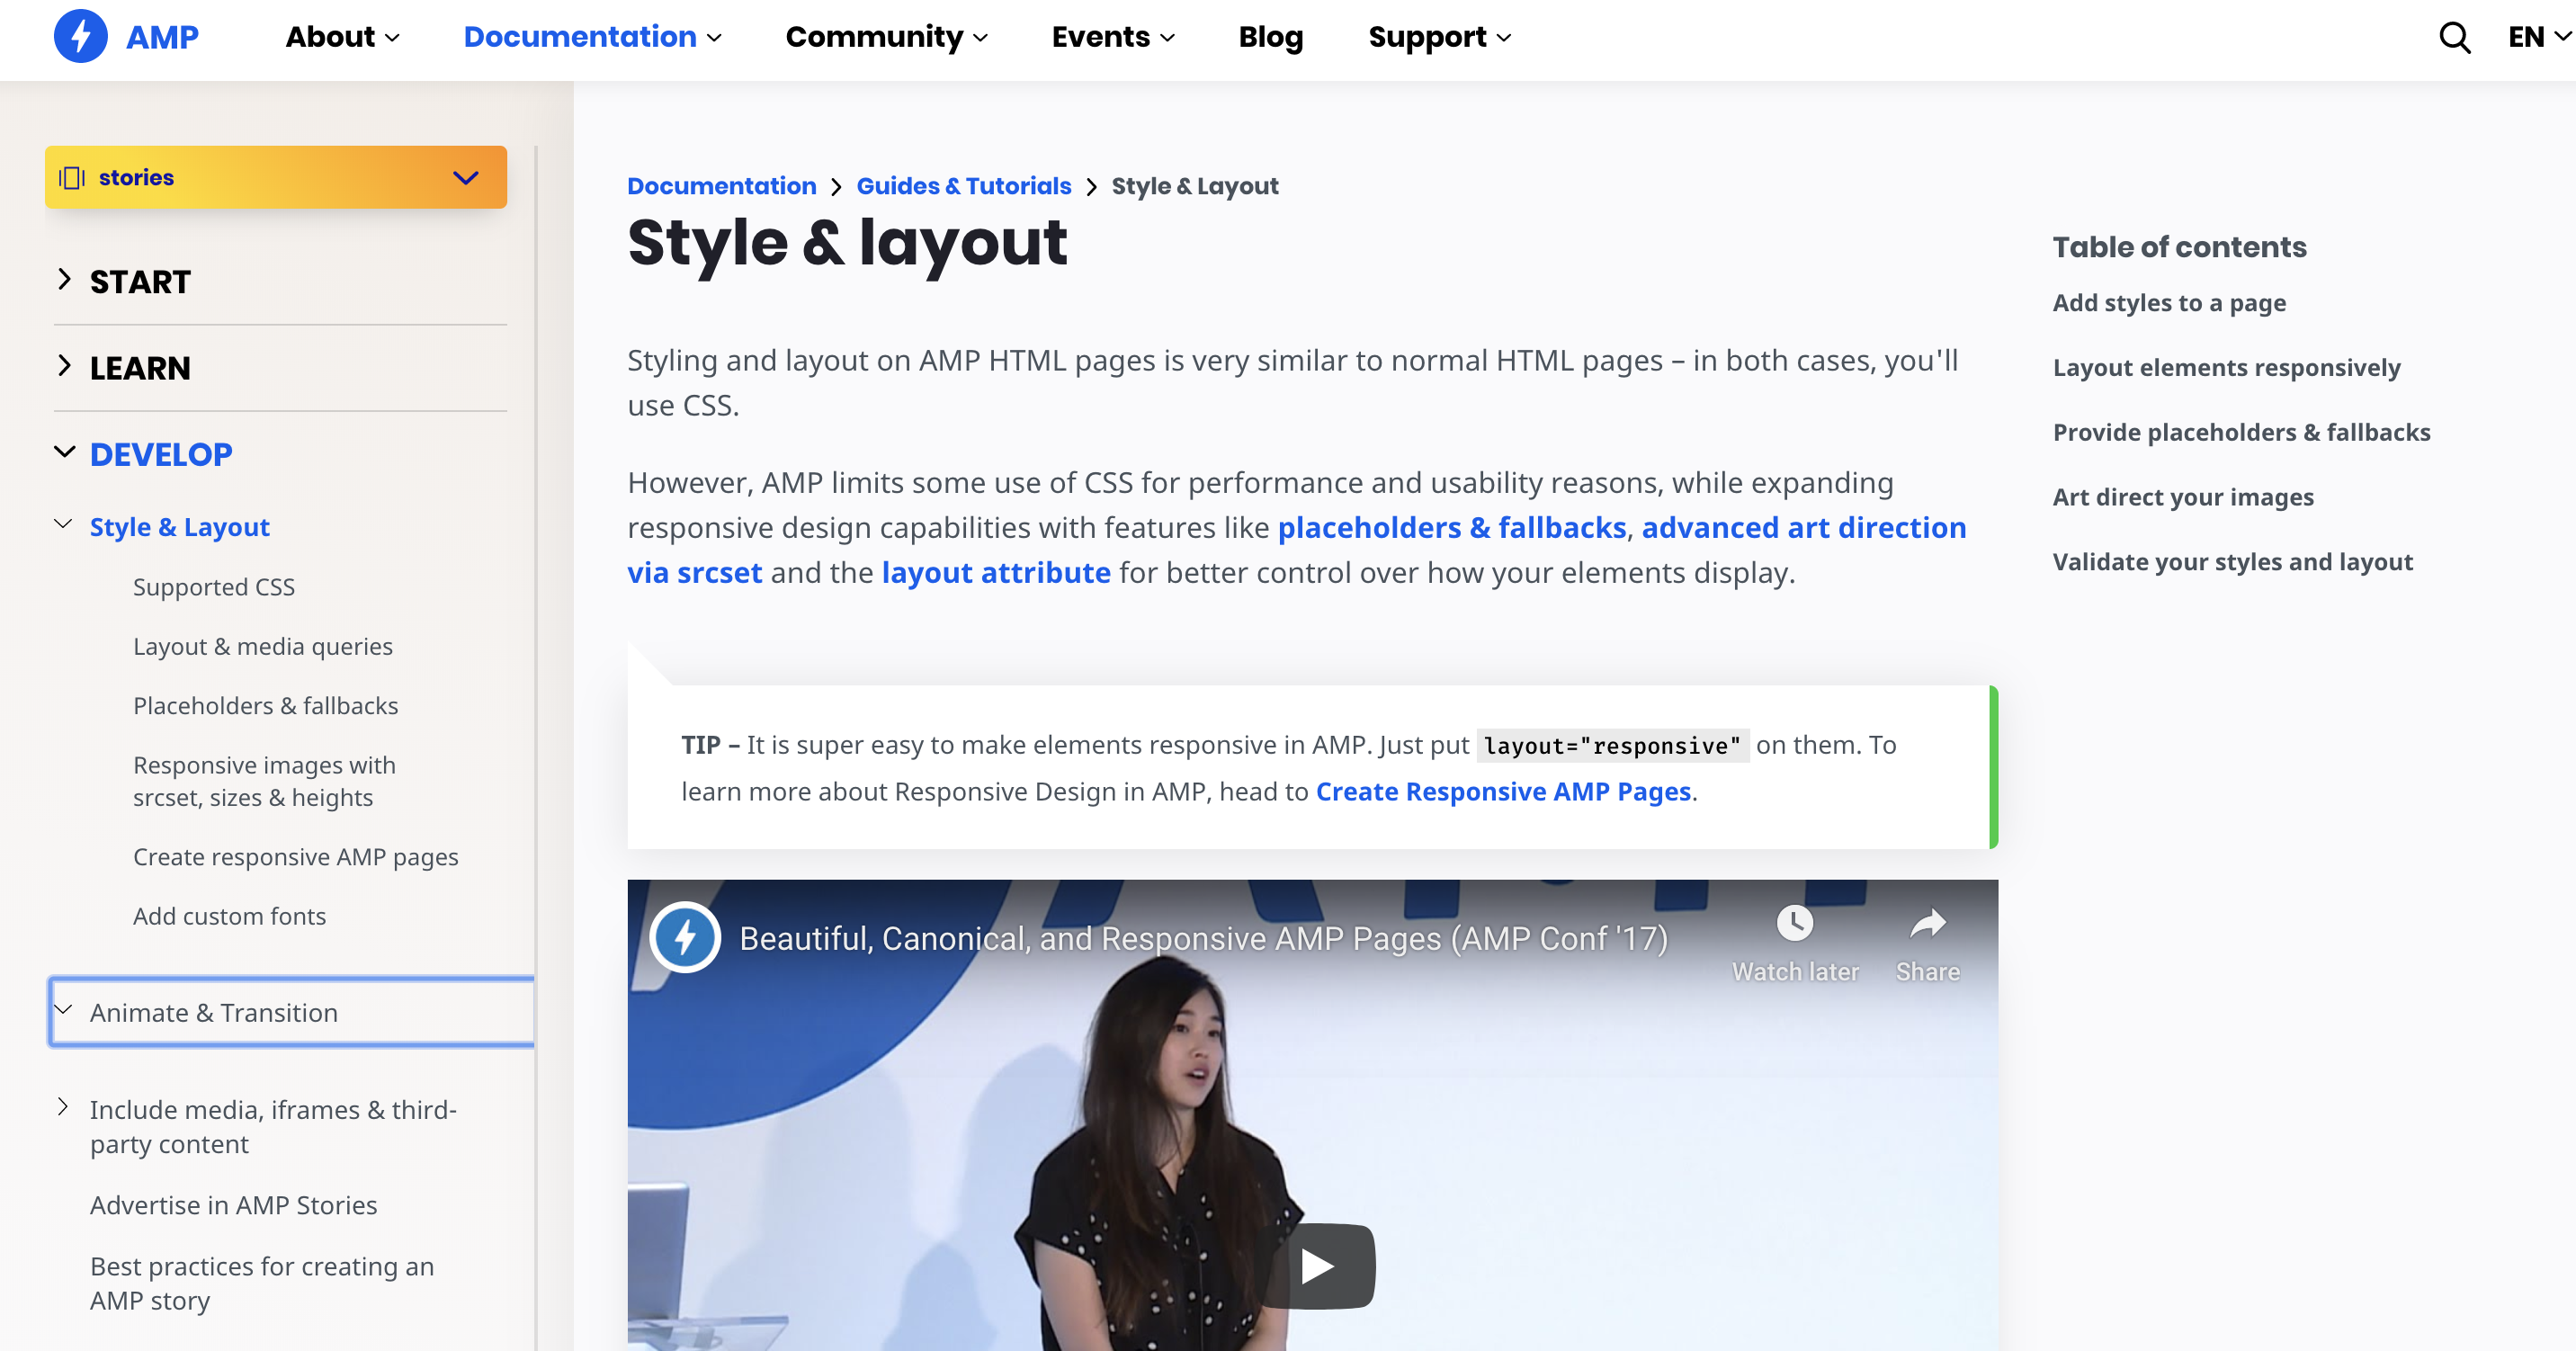The image size is (2576, 1351).
Task: Open Supported CSS in sidebar
Action: tap(214, 587)
